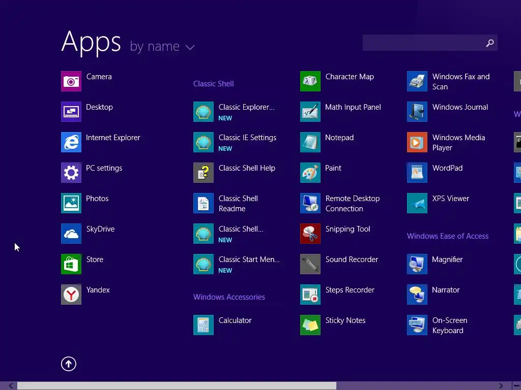Viewport: 521px width, 390px height.
Task: Click the search magnifier button
Action: 490,43
